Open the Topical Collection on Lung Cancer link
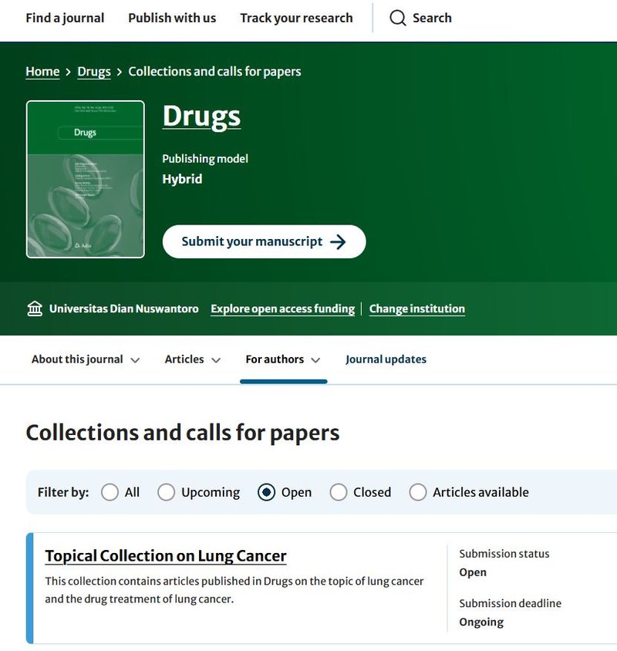Viewport: 617px width, 651px height. click(164, 555)
